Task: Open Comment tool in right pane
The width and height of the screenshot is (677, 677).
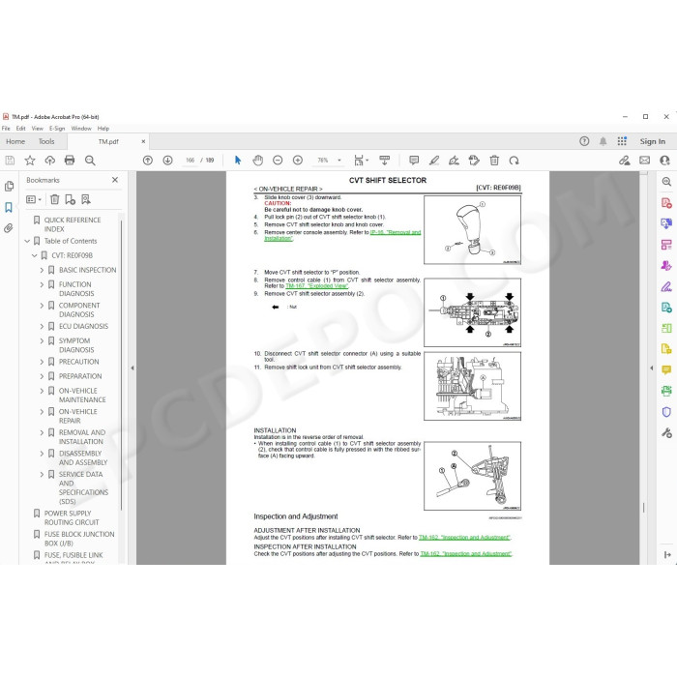Action: 666,370
